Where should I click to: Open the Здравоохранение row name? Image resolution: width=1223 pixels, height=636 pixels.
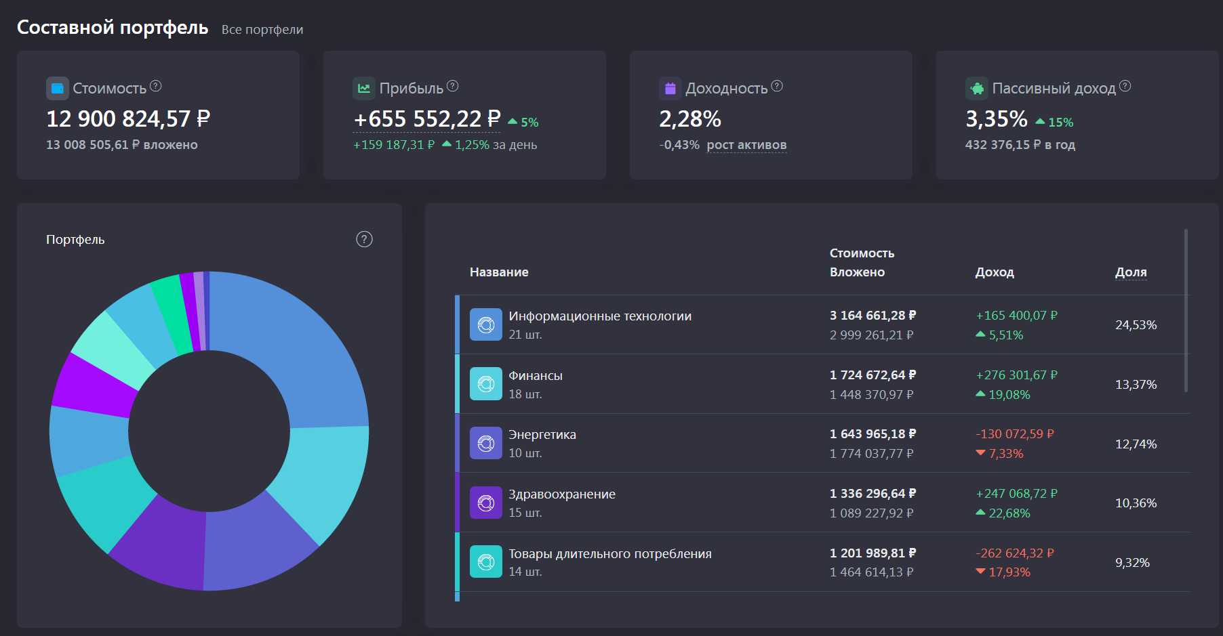(x=562, y=494)
